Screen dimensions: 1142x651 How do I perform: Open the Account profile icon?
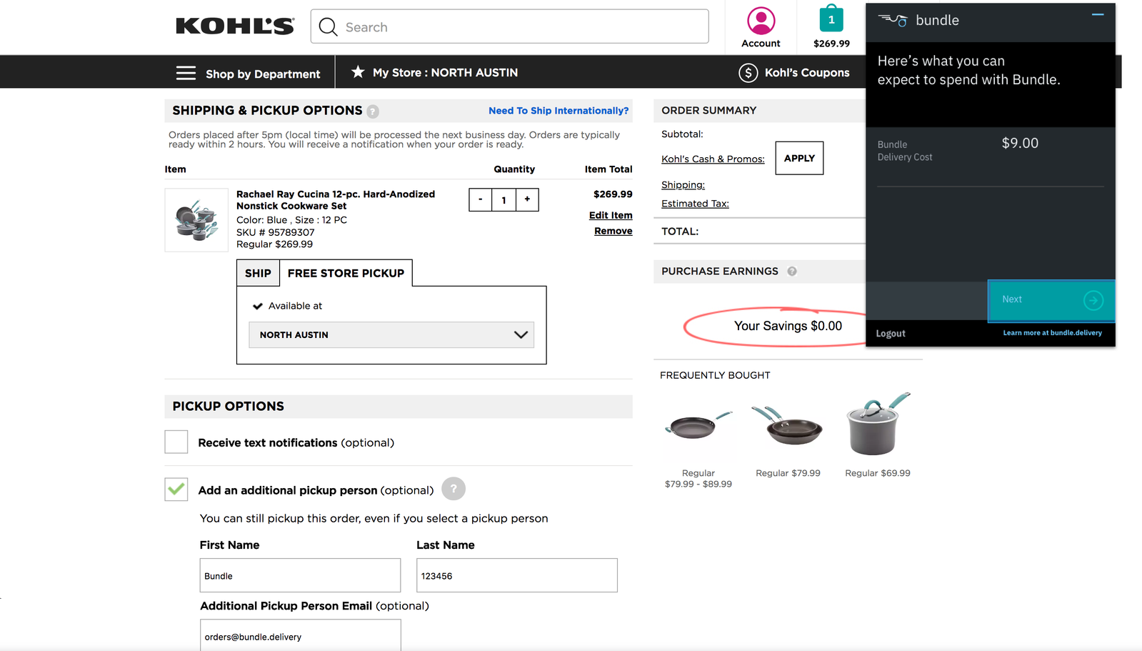tap(761, 21)
